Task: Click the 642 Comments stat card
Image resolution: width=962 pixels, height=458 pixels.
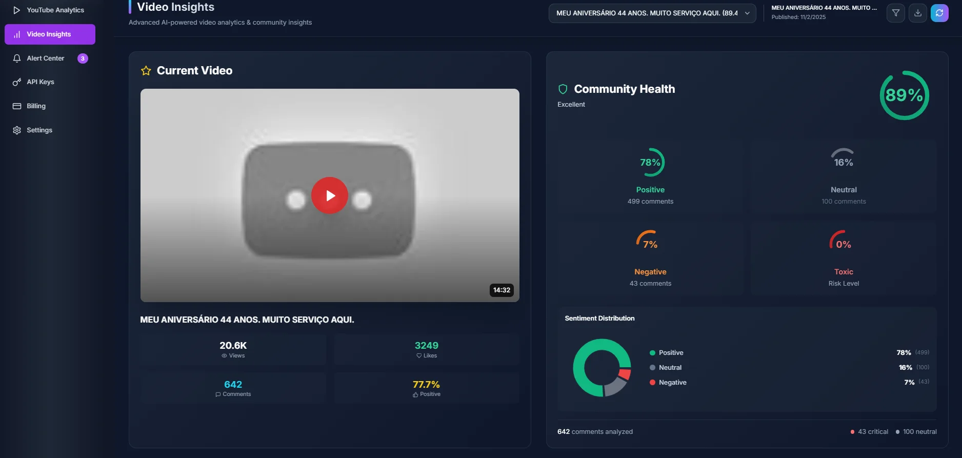Action: point(233,388)
